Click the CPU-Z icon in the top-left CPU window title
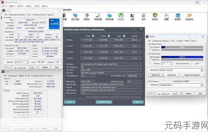This screenshot has height=132, width=208. (4, 10)
